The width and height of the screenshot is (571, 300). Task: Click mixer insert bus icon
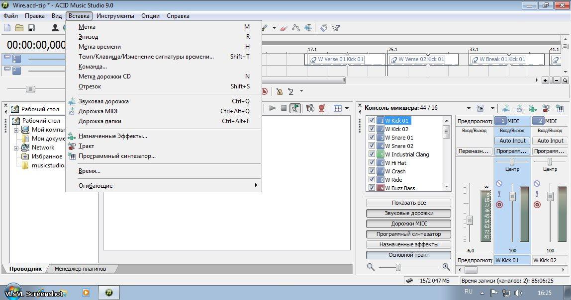click(546, 108)
